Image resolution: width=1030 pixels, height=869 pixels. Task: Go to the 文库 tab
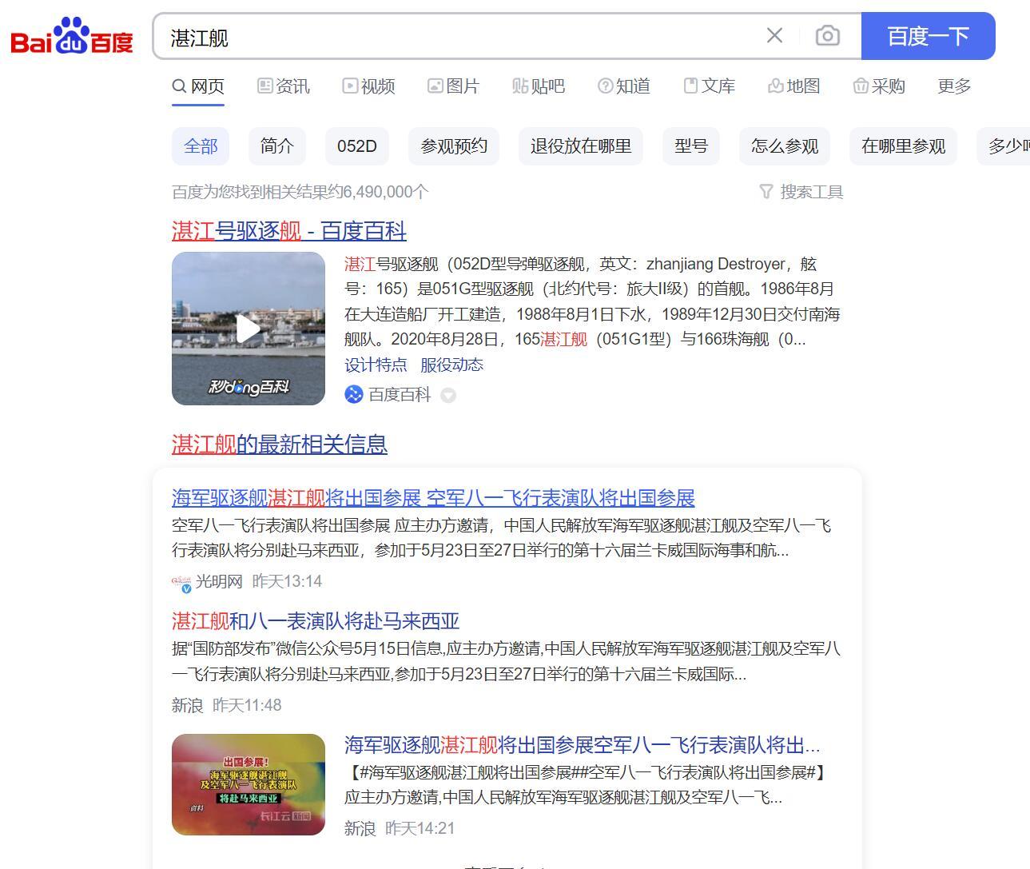(x=709, y=86)
